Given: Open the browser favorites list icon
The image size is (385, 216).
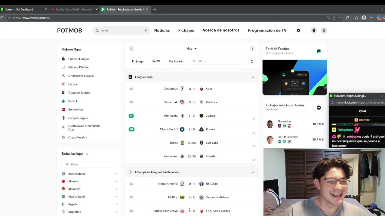Looking at the screenshot, I should point(356,18).
